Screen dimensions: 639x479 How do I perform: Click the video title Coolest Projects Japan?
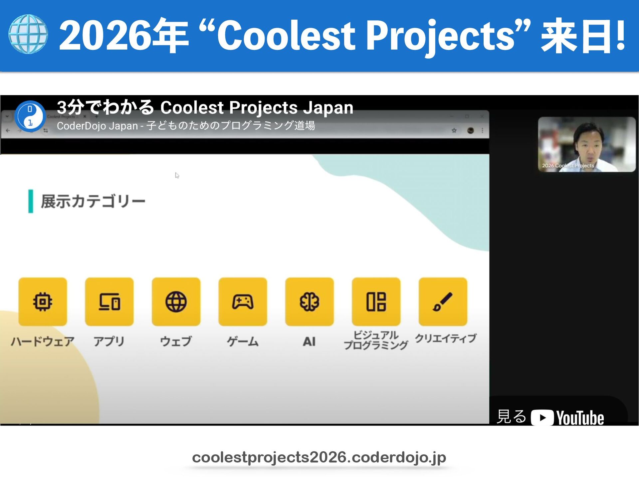tap(205, 107)
